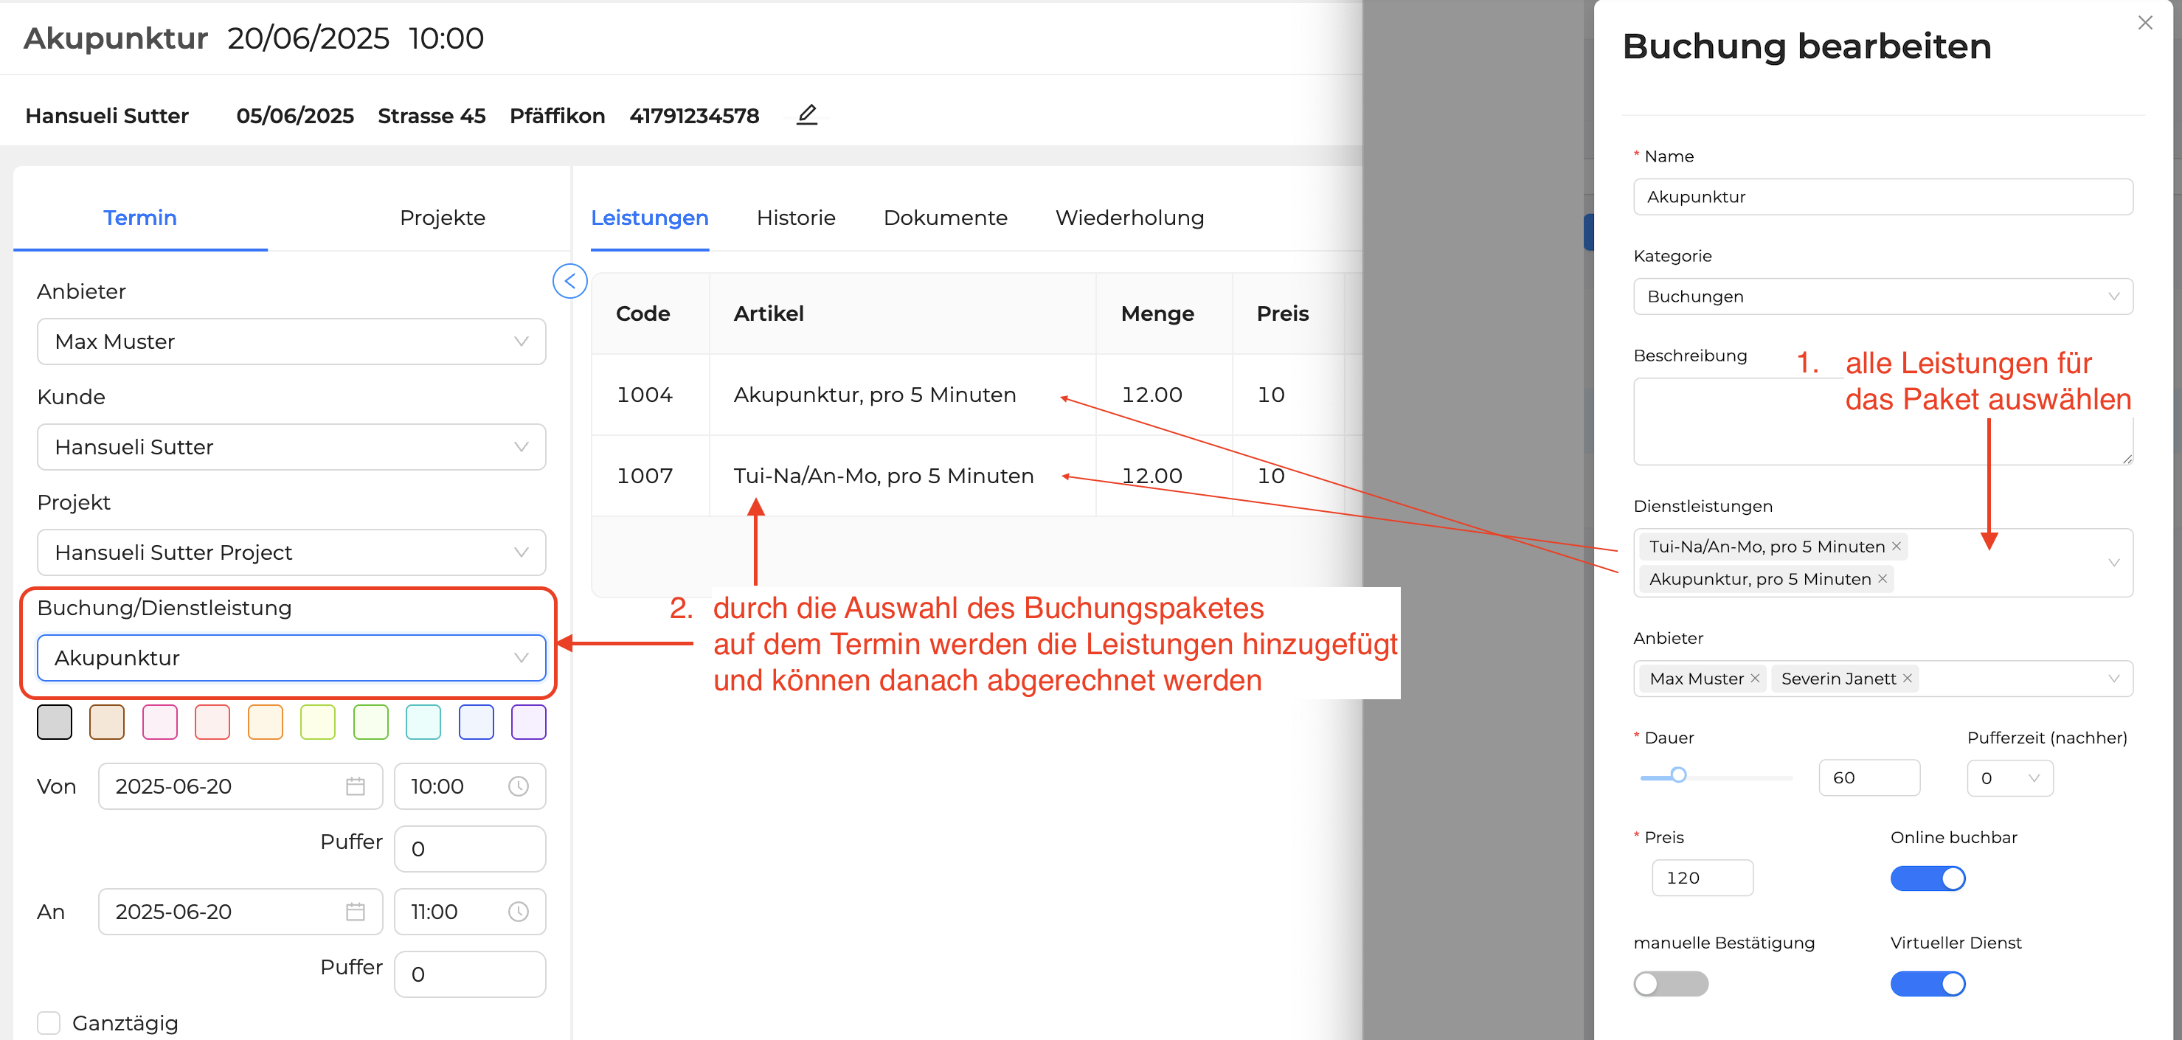Collapse the left panel with the circled arrow
Screen dimensions: 2182x1040
point(569,281)
